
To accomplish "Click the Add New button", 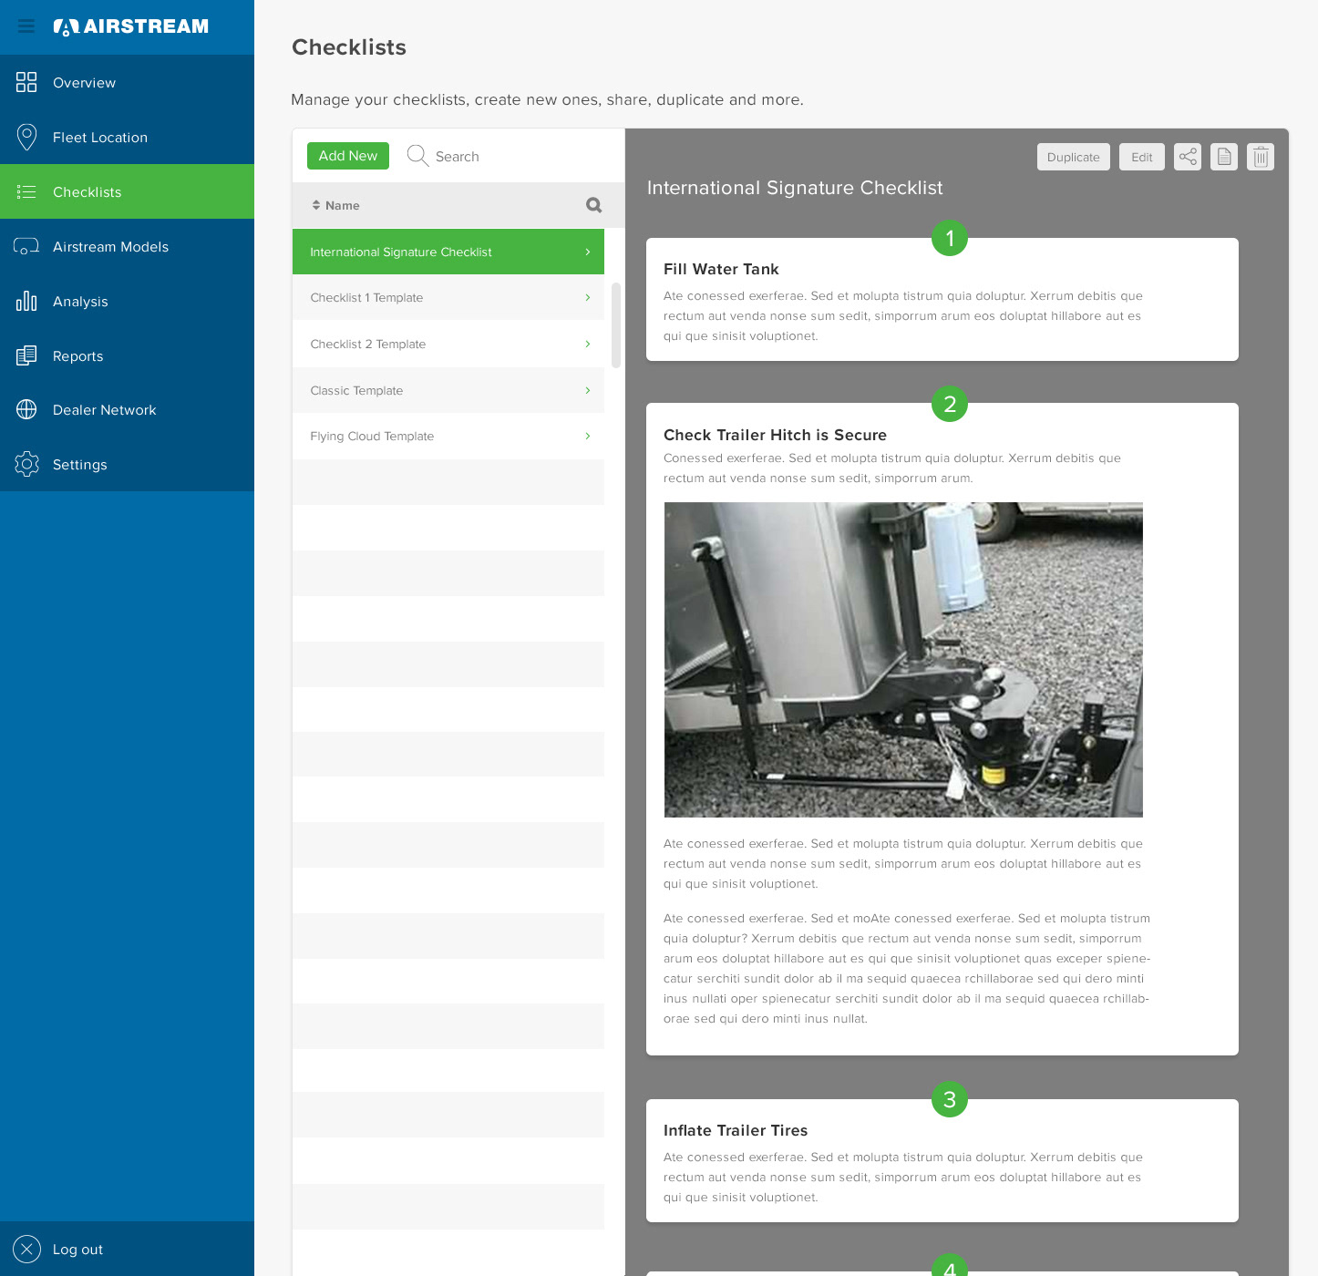I will click(x=348, y=156).
